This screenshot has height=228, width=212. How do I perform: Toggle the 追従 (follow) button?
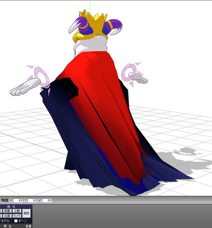(x=26, y=213)
